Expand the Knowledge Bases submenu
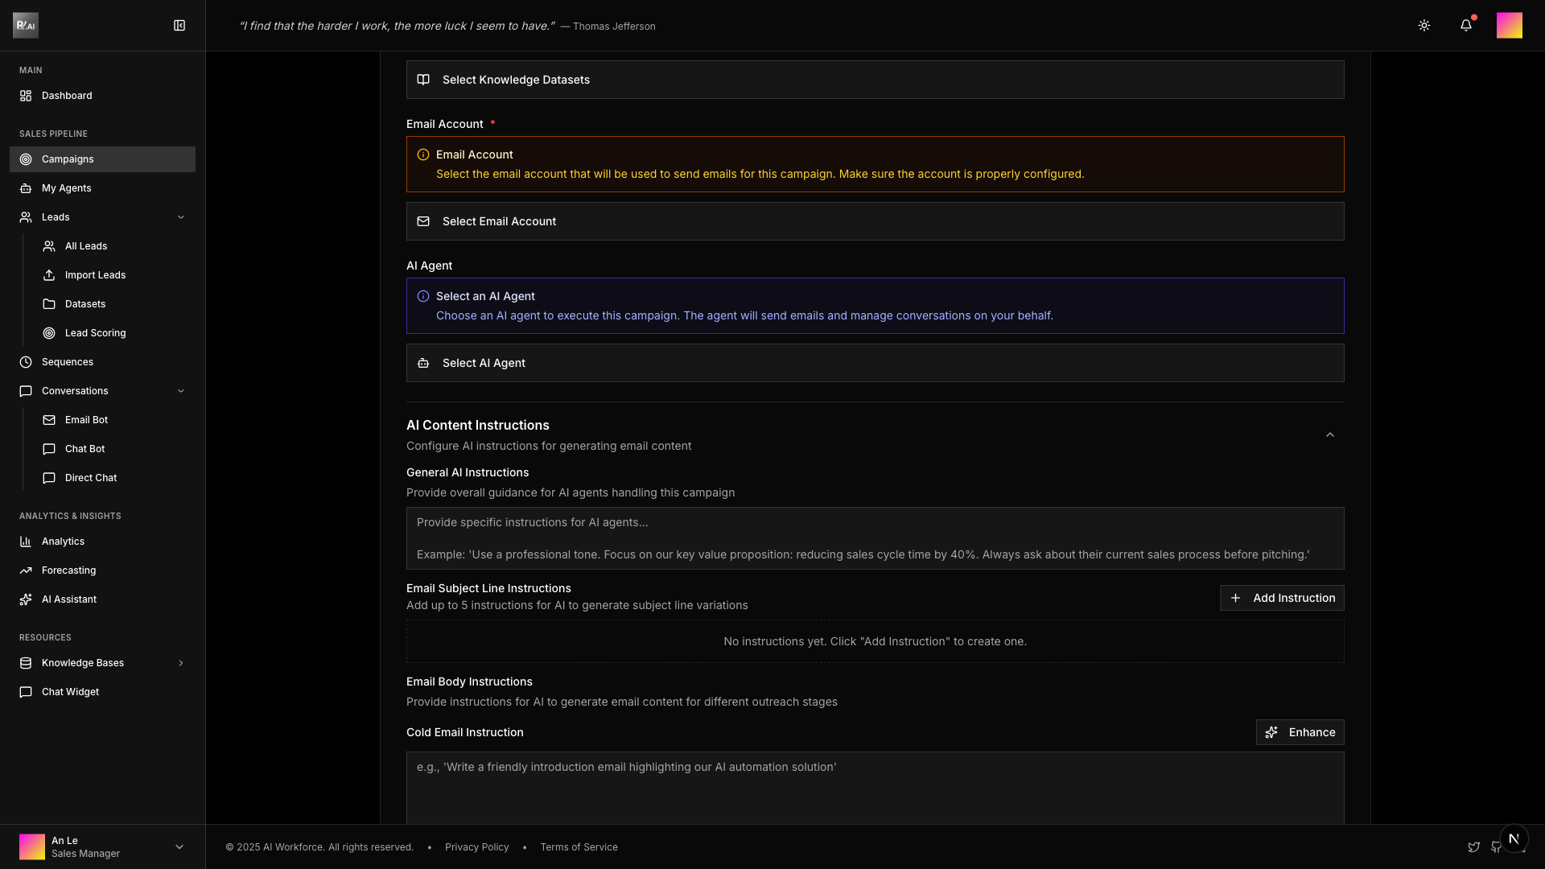Image resolution: width=1545 pixels, height=869 pixels. pyautogui.click(x=181, y=663)
